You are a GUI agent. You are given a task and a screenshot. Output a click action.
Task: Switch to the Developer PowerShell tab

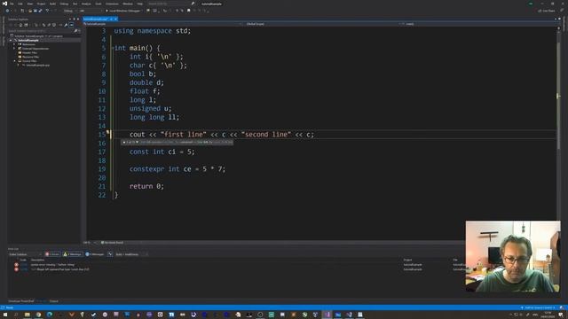pos(21,301)
